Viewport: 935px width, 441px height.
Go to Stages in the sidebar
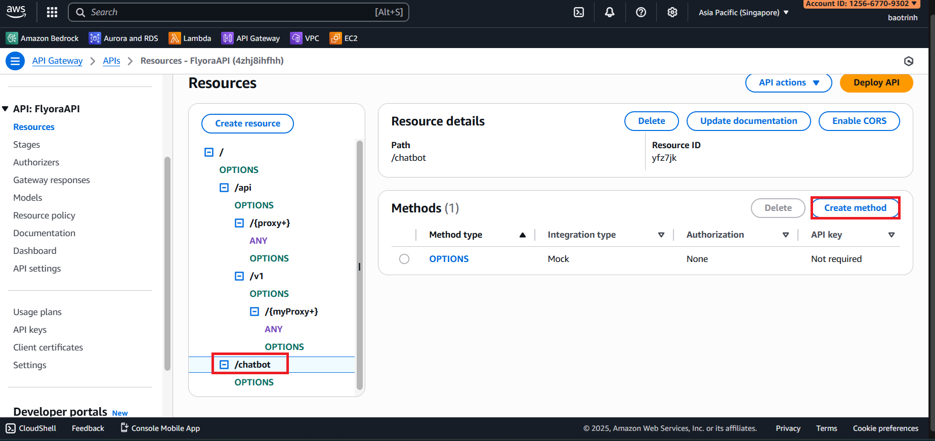(26, 145)
